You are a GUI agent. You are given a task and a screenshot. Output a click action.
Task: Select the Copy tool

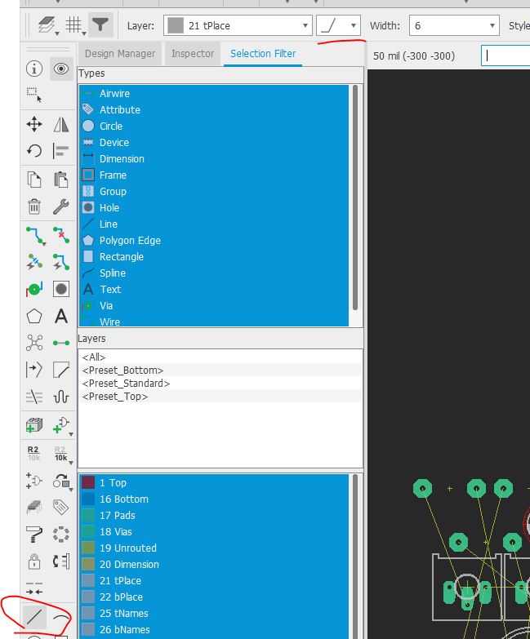click(x=34, y=180)
